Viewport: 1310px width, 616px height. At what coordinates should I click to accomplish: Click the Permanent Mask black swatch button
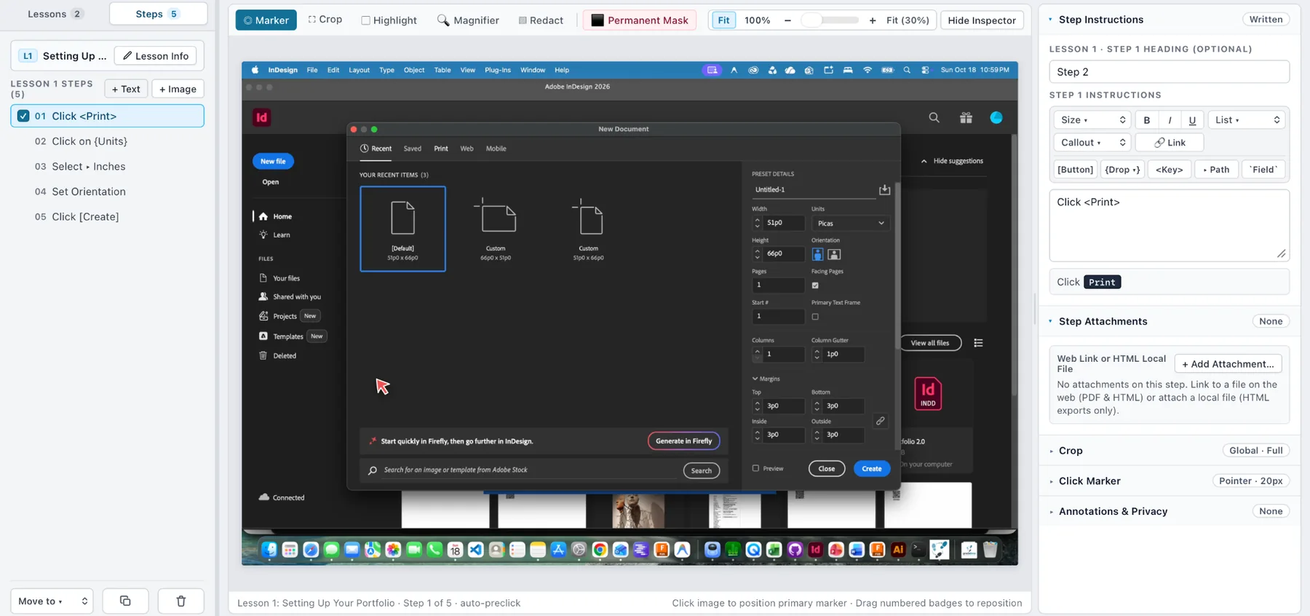click(x=640, y=20)
